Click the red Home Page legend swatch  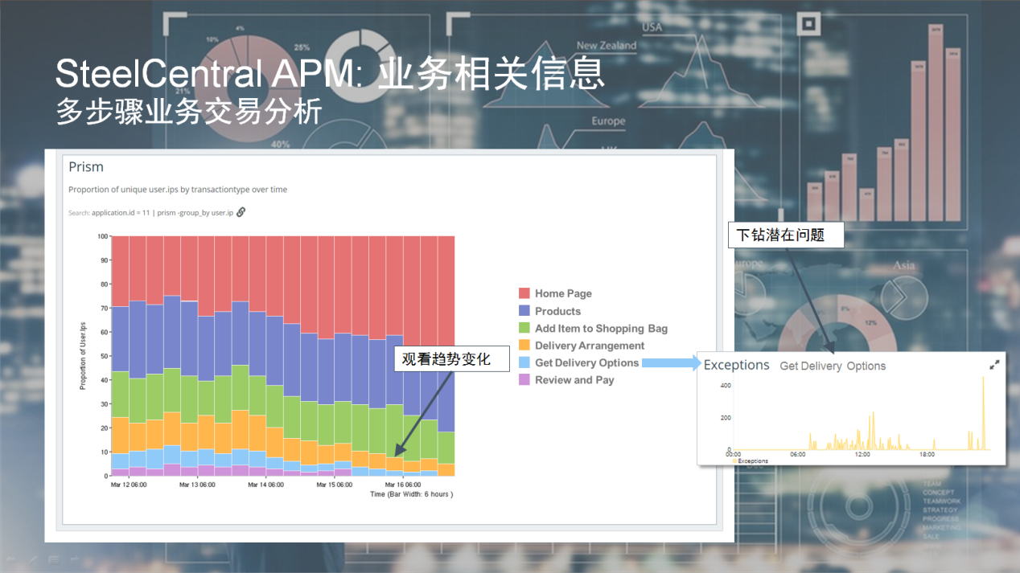[524, 293]
